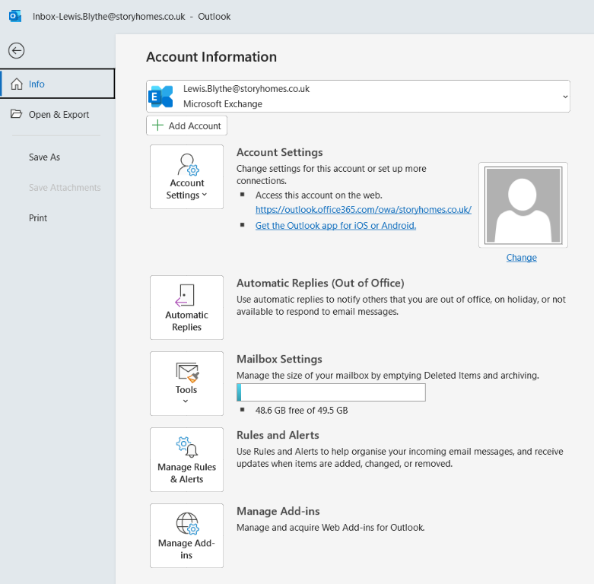Click the Automatic Replies (Out of Office) heading
This screenshot has height=584, width=594.
tap(320, 284)
